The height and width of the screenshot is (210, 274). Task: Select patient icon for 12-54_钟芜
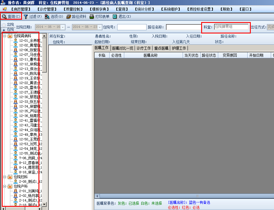click(x=16, y=149)
